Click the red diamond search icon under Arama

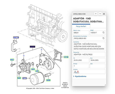point(78,72)
